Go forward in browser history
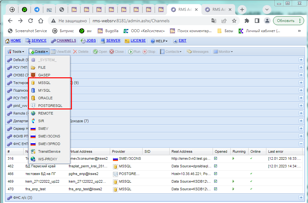This screenshot has width=308, height=203. [20, 21]
